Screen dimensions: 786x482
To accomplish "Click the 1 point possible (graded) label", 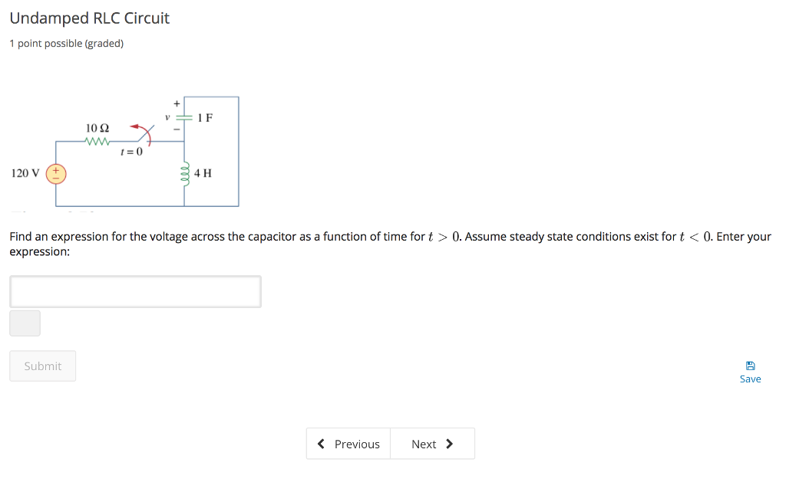I will tap(66, 43).
